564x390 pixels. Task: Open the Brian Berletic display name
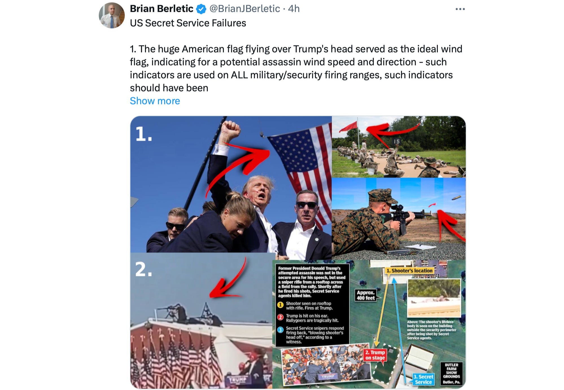point(161,9)
